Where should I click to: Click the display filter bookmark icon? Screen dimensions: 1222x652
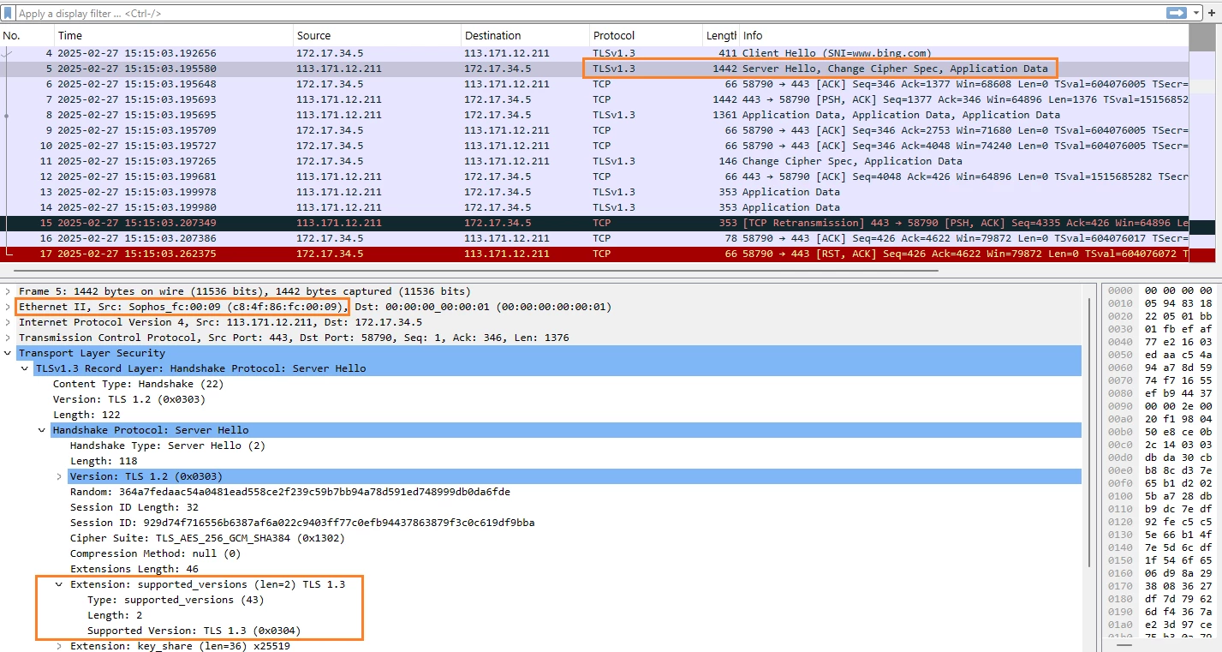(x=9, y=14)
